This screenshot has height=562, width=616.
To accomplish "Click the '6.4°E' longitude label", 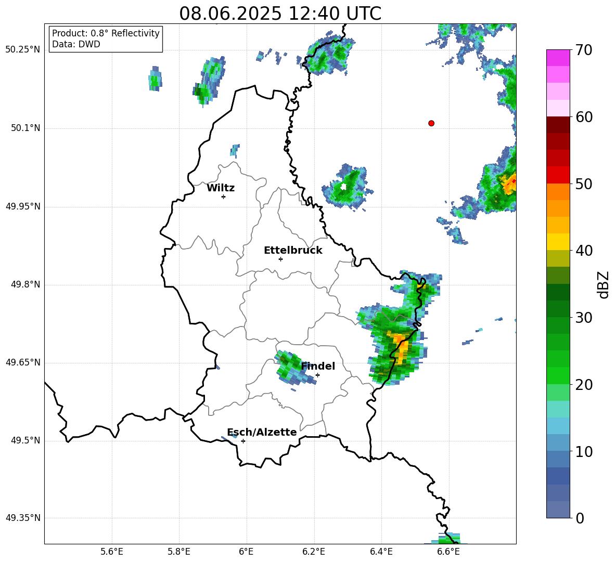I will point(381,552).
